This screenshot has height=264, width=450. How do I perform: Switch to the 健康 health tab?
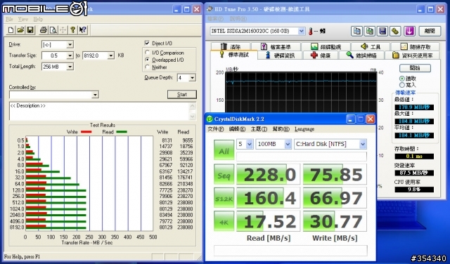point(321,55)
